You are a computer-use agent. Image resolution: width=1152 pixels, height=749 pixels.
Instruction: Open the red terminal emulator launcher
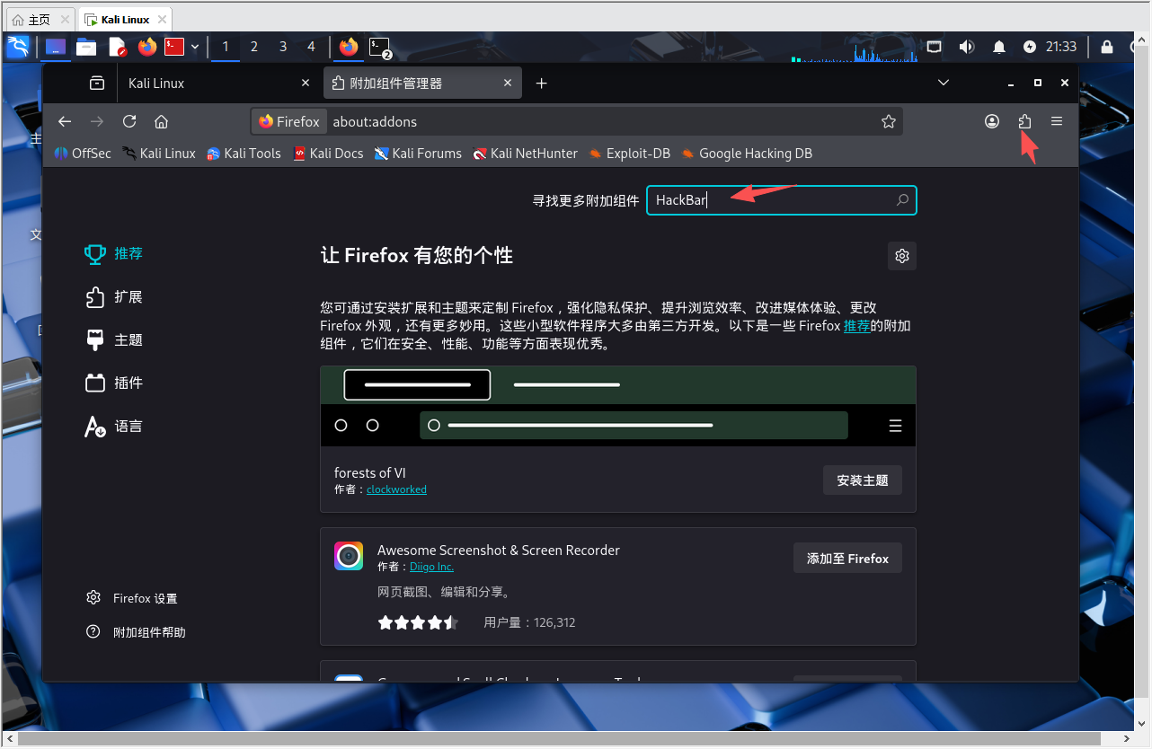pos(174,47)
